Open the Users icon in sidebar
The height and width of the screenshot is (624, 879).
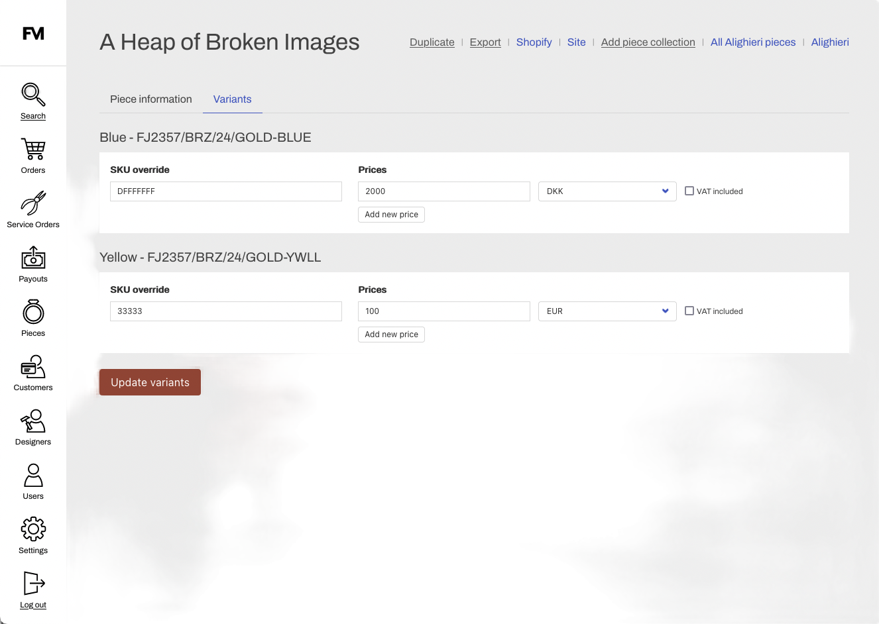pos(33,475)
